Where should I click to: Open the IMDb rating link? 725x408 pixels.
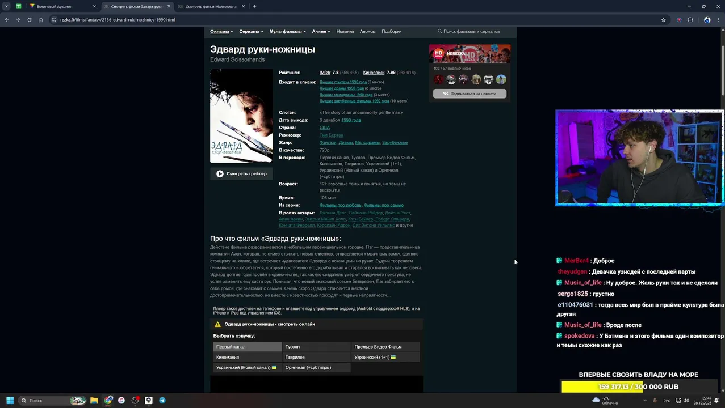pos(325,73)
